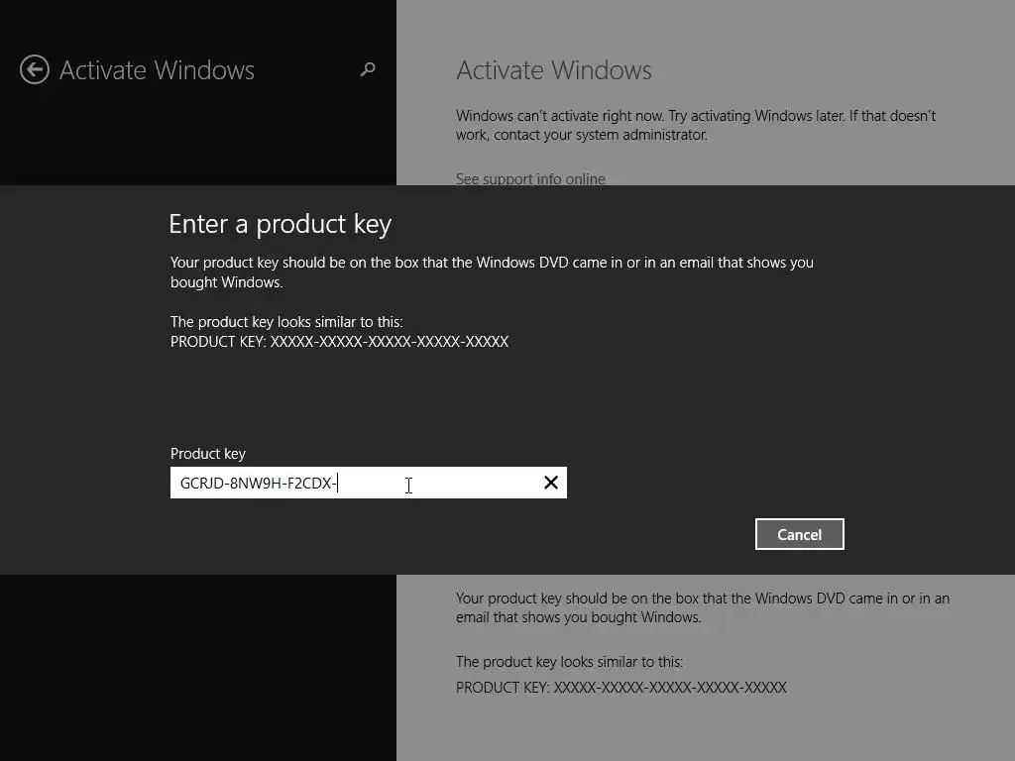This screenshot has height=761, width=1015.
Task: Open search with the magnifier icon
Action: [x=368, y=69]
